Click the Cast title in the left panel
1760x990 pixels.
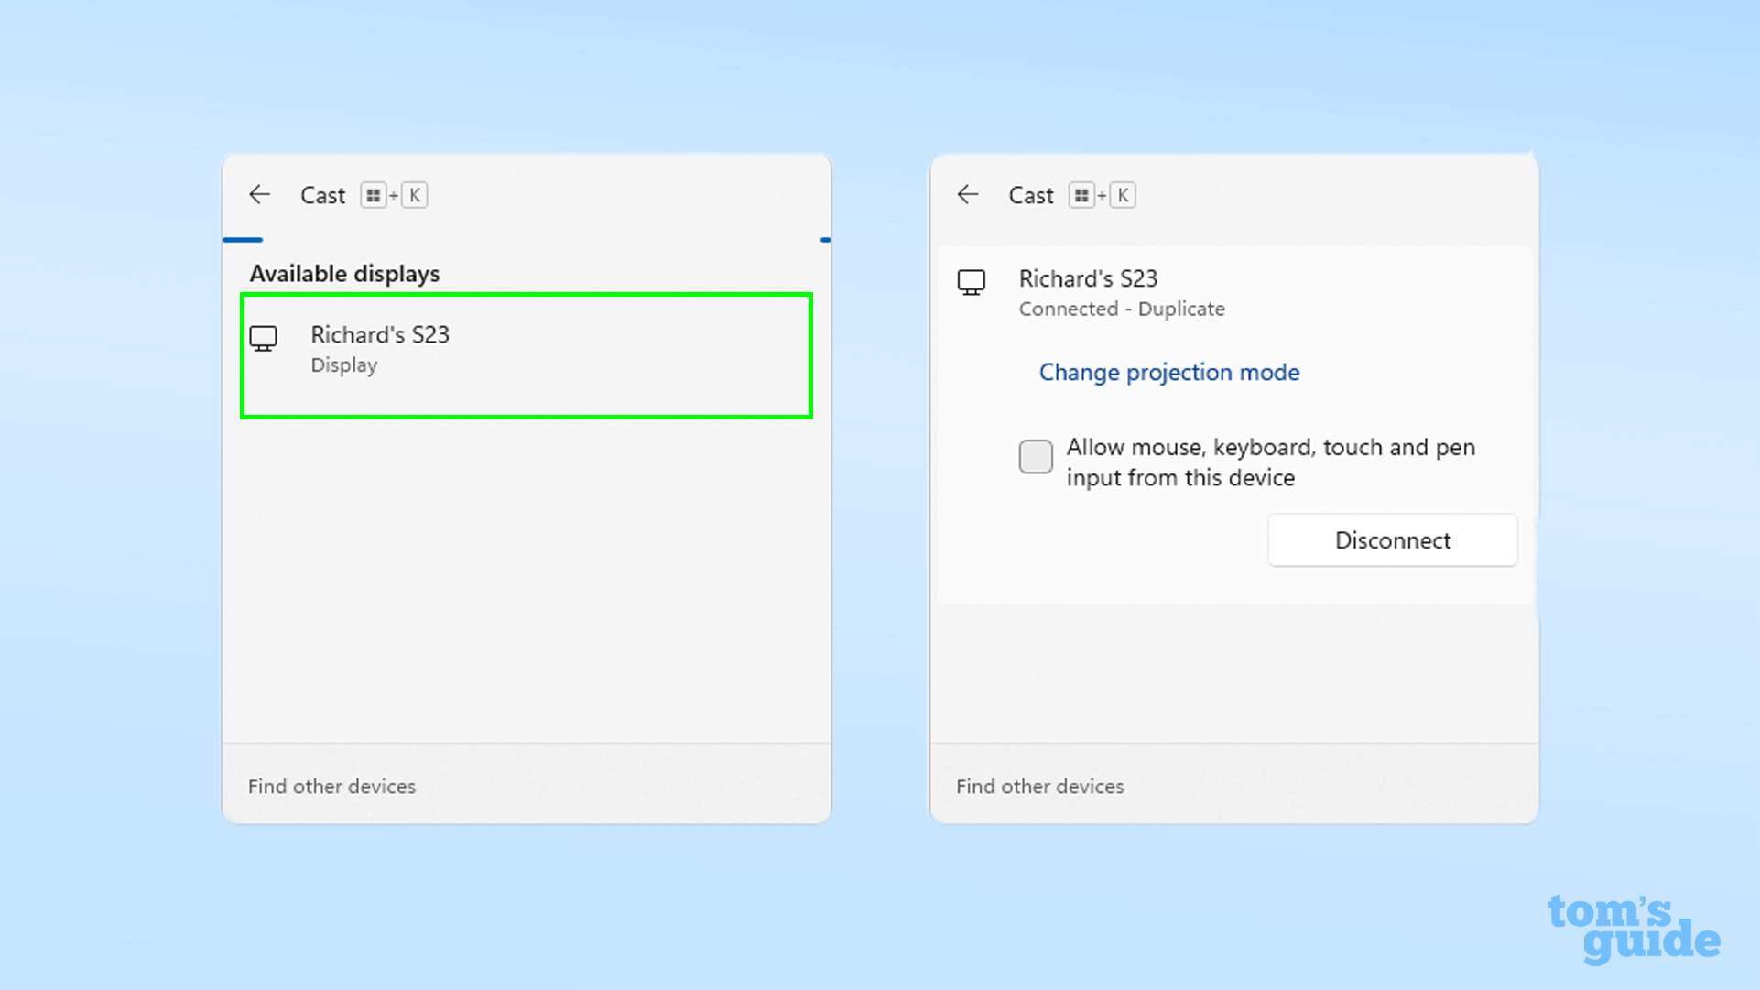(x=323, y=195)
